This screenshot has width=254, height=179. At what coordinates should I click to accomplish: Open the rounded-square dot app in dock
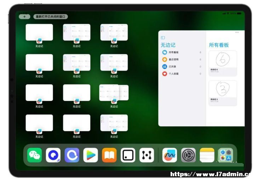[128, 155]
